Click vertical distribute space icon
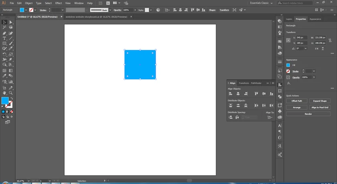This screenshot has width=337, height=184. tap(230, 117)
